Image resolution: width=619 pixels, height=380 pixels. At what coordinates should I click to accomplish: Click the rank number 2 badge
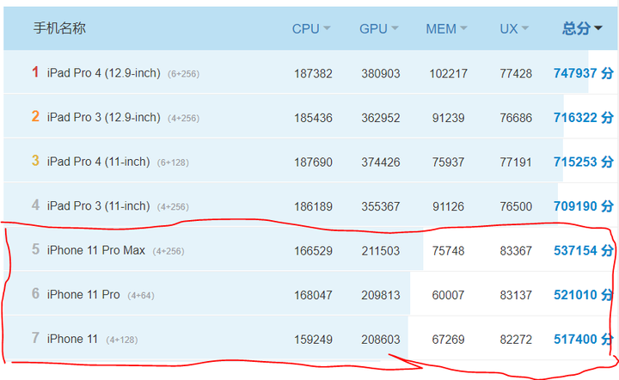(35, 116)
